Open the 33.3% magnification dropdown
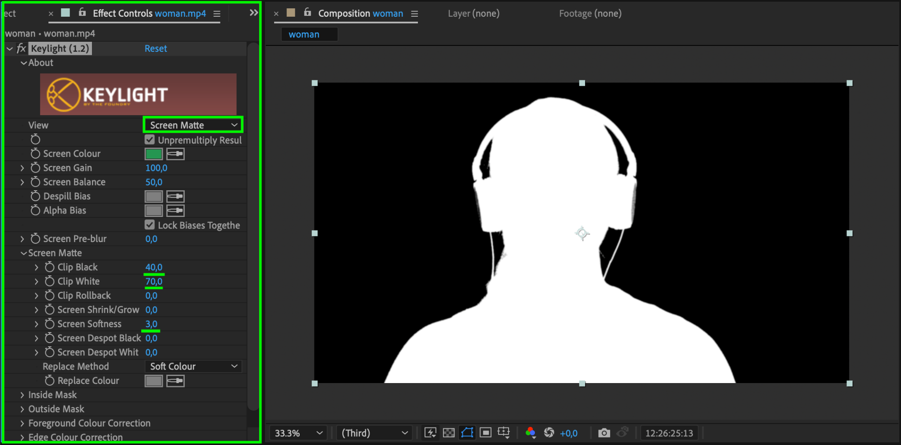Screen dimensions: 901x445 coord(299,433)
